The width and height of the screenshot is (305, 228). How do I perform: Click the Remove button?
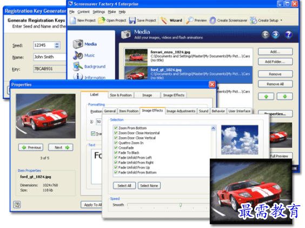[x=275, y=74]
